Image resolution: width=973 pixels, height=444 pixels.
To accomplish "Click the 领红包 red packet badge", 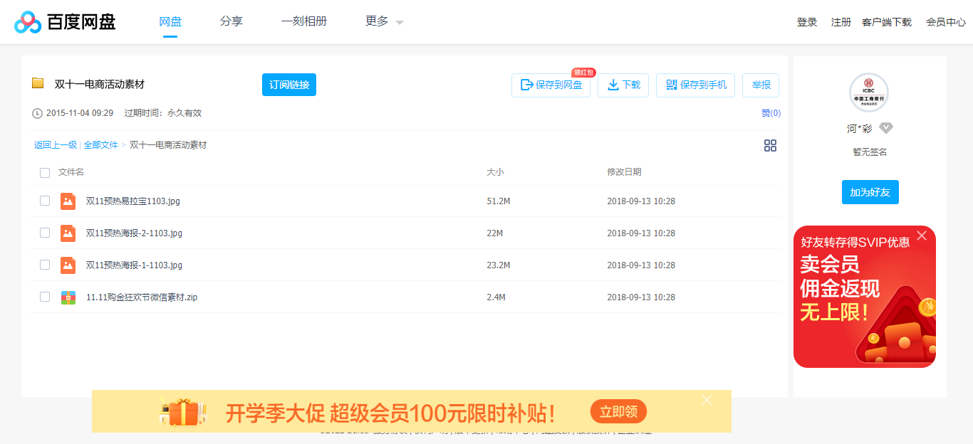I will [583, 71].
